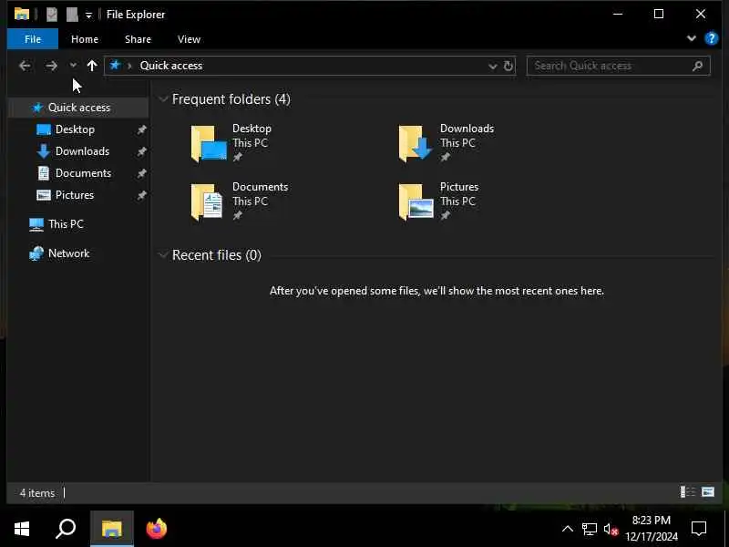Image resolution: width=729 pixels, height=547 pixels.
Task: Launch Firefox from the taskbar
Action: 156,529
